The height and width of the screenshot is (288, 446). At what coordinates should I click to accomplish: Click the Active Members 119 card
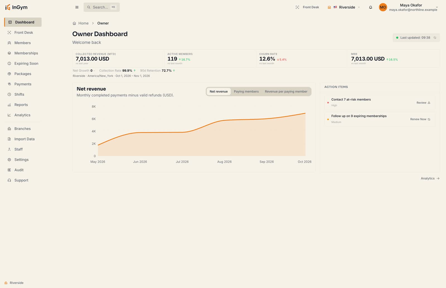(210, 59)
